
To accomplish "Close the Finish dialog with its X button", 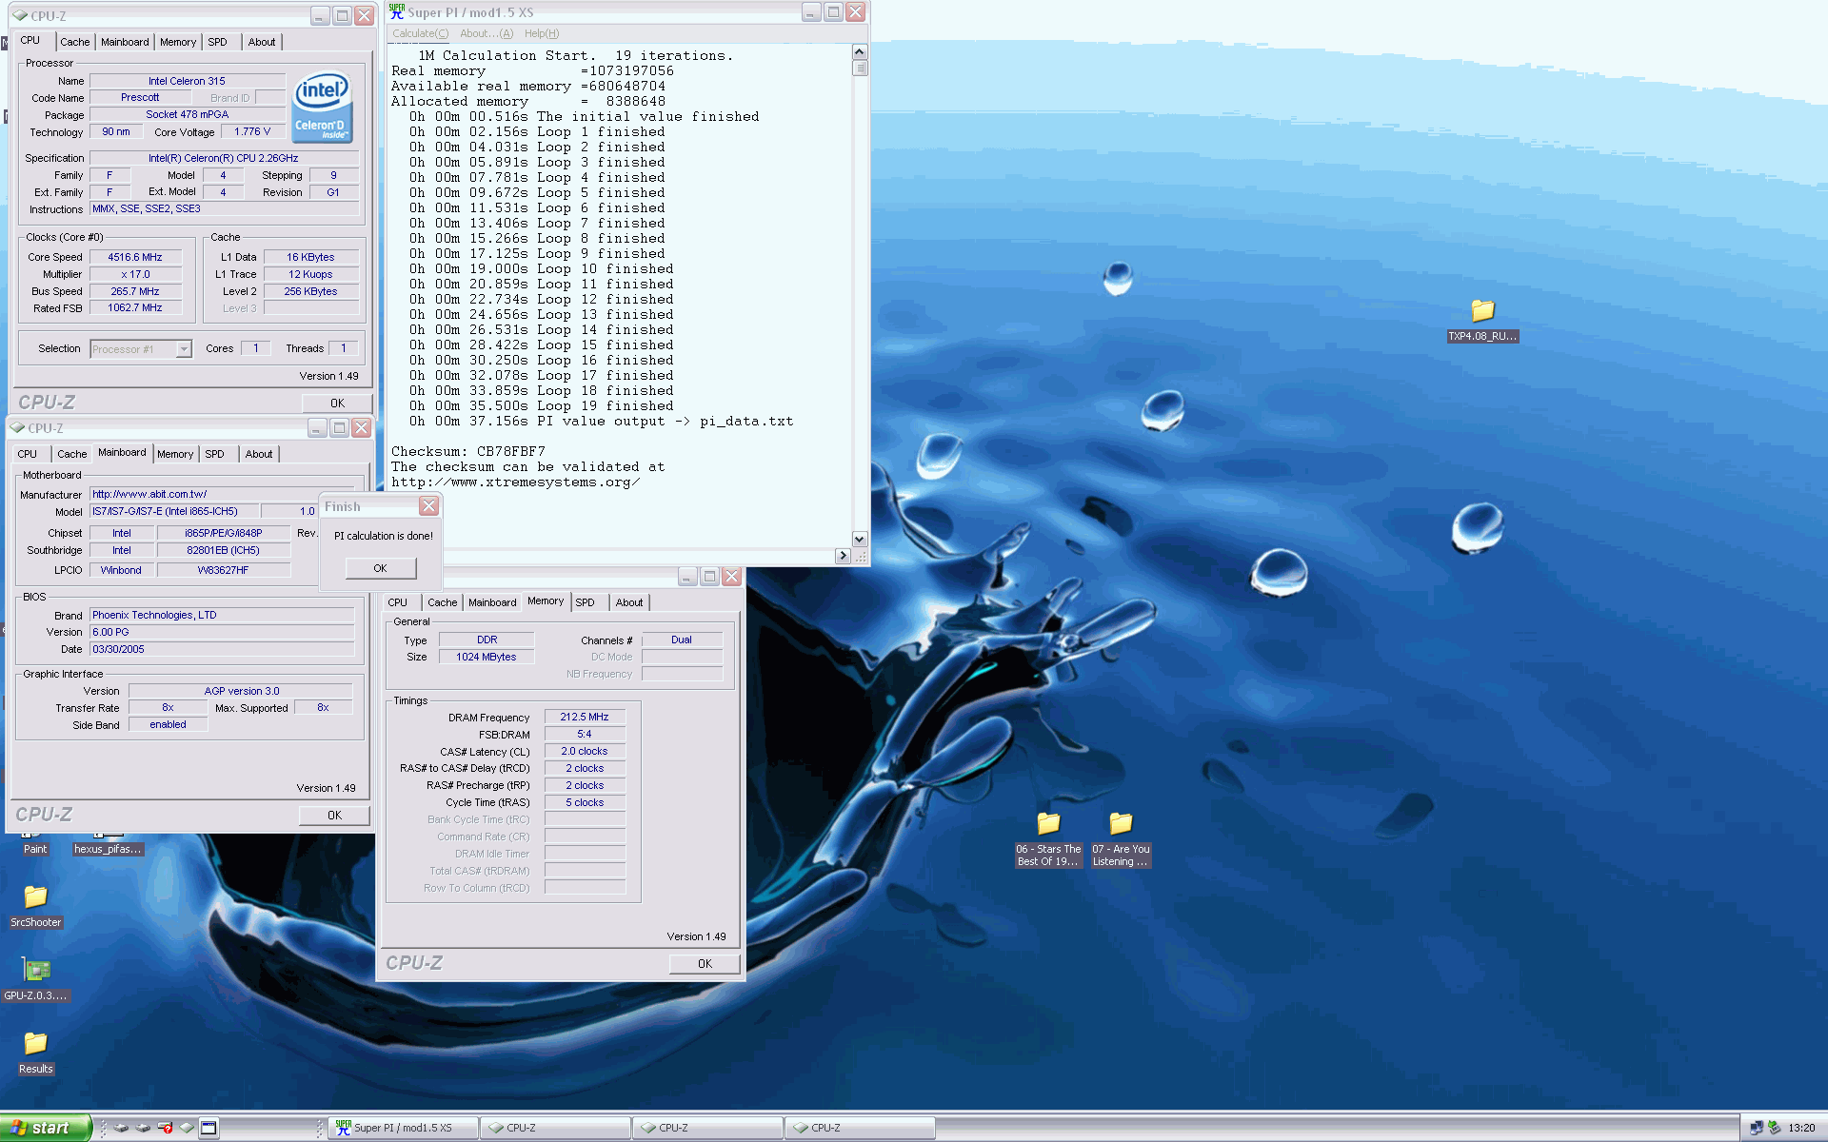I will 428,506.
